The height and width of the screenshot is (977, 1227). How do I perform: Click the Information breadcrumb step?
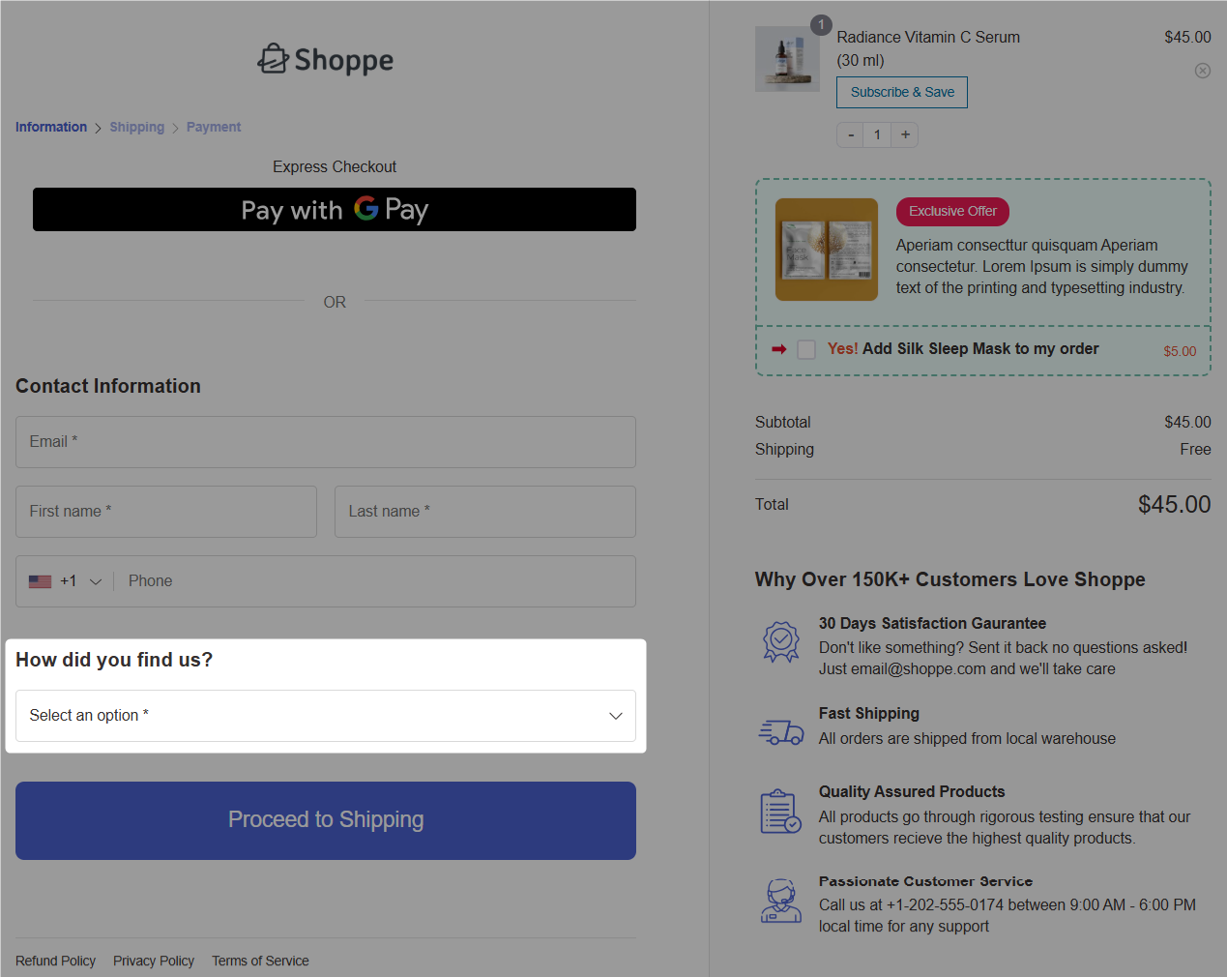click(51, 127)
